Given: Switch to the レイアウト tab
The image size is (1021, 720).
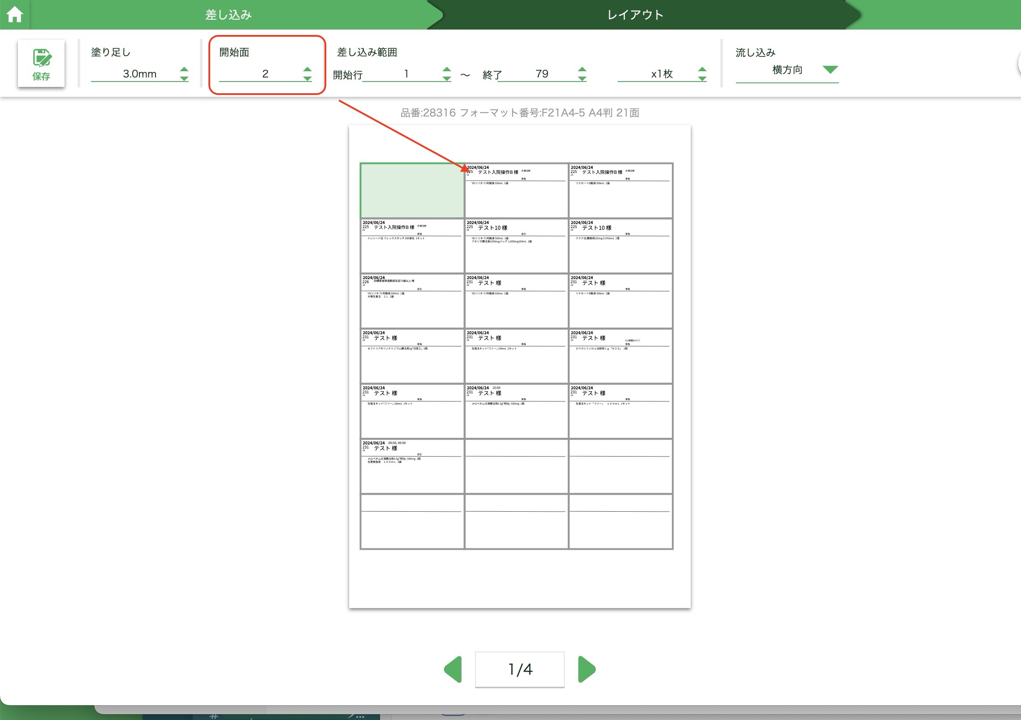Looking at the screenshot, I should tap(635, 15).
